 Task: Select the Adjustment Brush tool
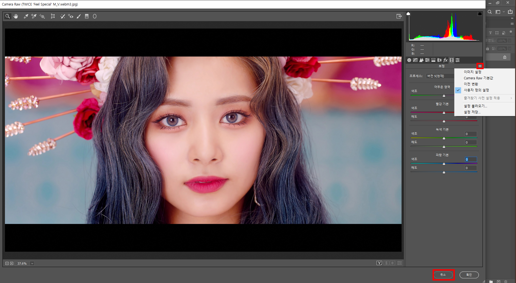pyautogui.click(x=79, y=16)
